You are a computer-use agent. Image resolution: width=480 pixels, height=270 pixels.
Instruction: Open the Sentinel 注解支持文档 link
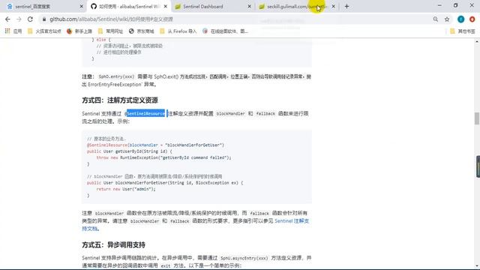click(195, 225)
